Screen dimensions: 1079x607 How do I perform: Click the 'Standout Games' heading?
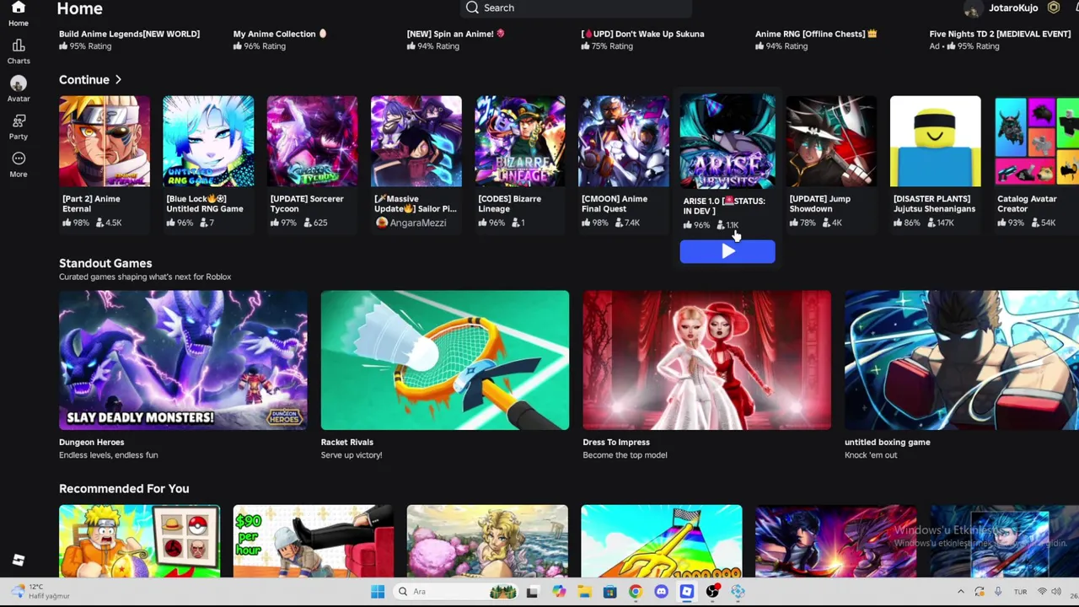click(x=105, y=263)
